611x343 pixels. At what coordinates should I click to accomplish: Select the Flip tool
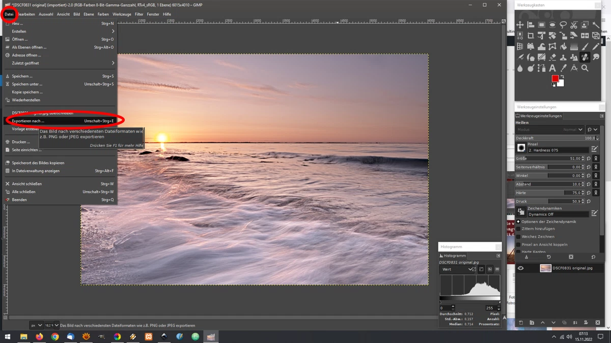(585, 35)
